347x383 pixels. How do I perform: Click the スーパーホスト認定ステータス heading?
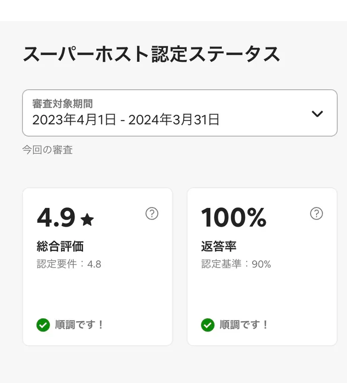tap(151, 55)
